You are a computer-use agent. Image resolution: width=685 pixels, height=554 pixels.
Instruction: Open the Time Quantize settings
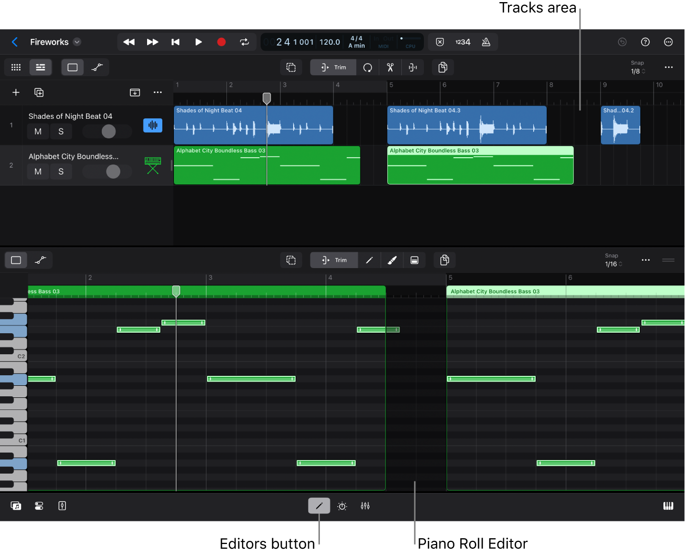coord(342,506)
